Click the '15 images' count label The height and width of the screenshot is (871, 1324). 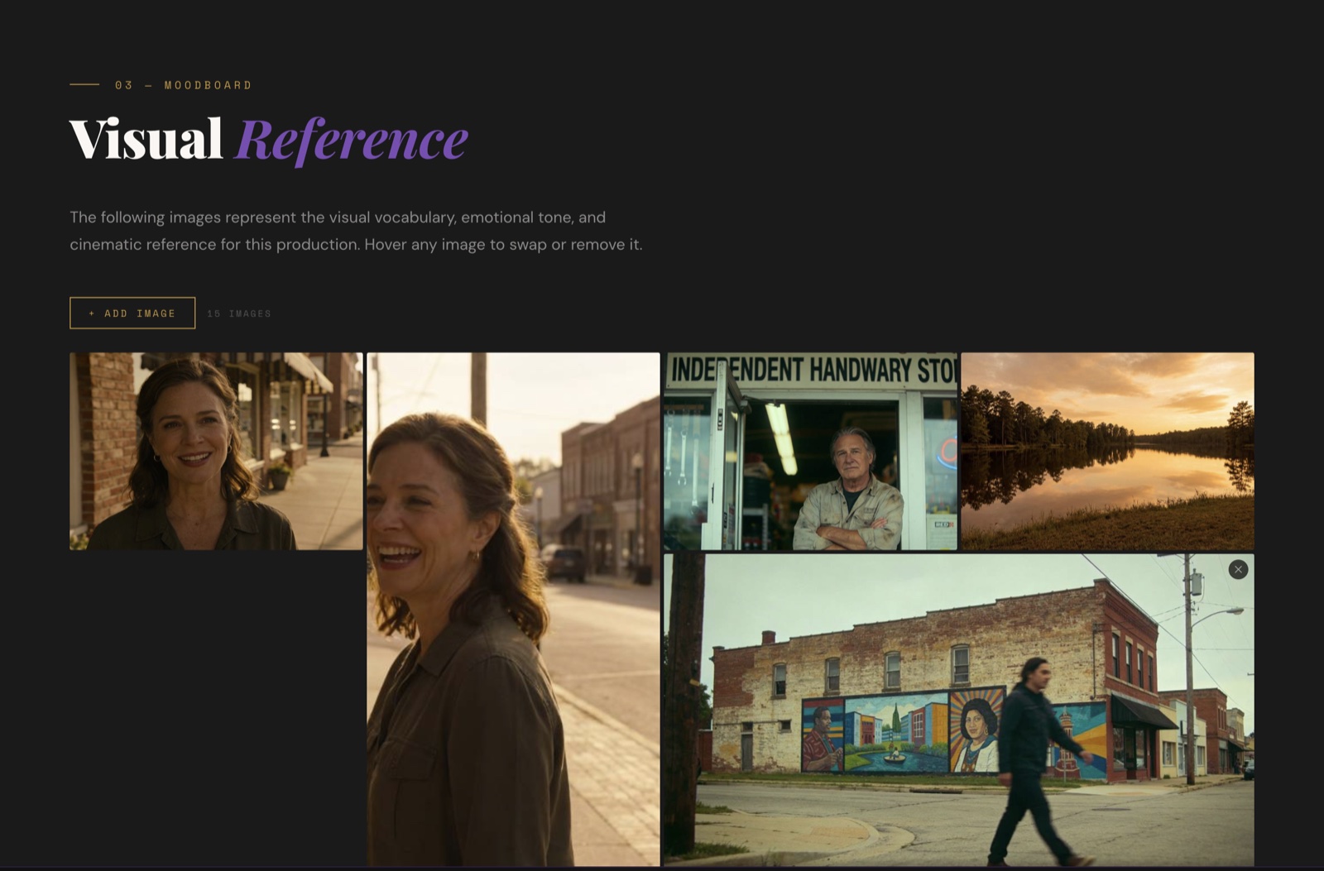pyautogui.click(x=239, y=313)
